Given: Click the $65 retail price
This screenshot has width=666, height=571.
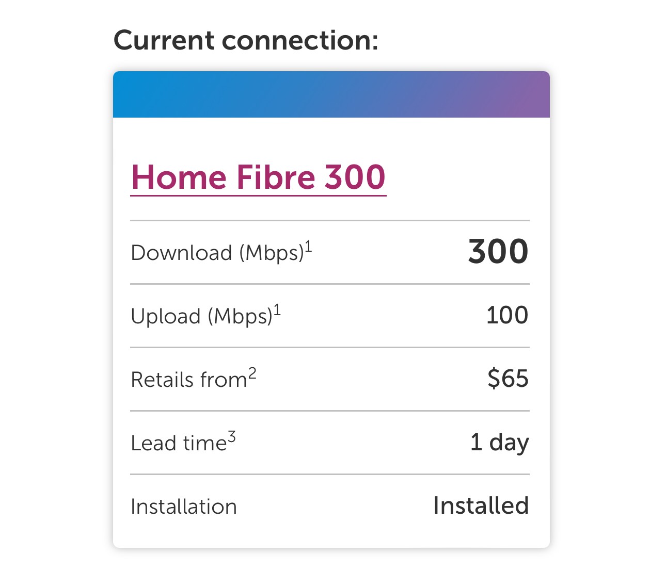Looking at the screenshot, I should click(508, 379).
